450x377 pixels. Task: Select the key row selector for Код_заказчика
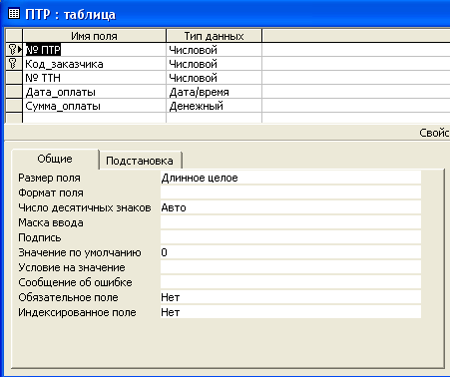click(14, 64)
